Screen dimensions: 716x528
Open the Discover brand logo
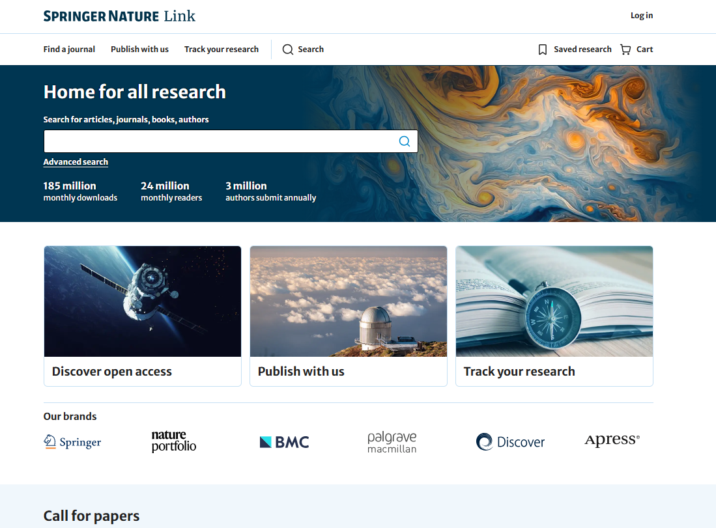pyautogui.click(x=510, y=442)
